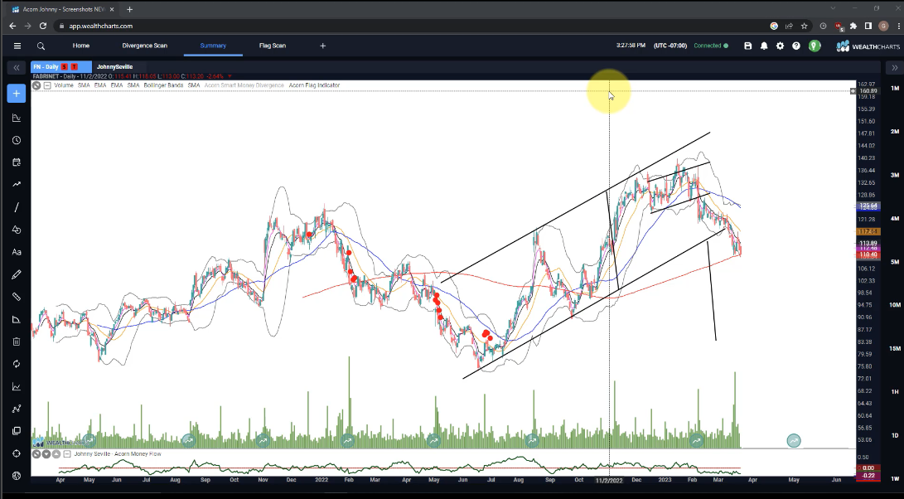Open browser extensions puzzle icon

click(x=853, y=26)
